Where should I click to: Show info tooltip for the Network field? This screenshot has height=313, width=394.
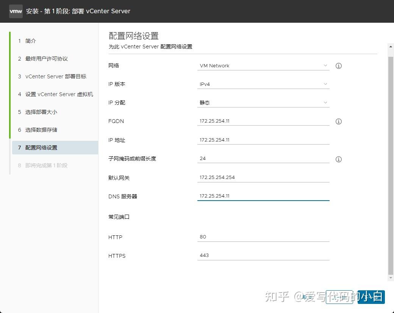pos(338,66)
